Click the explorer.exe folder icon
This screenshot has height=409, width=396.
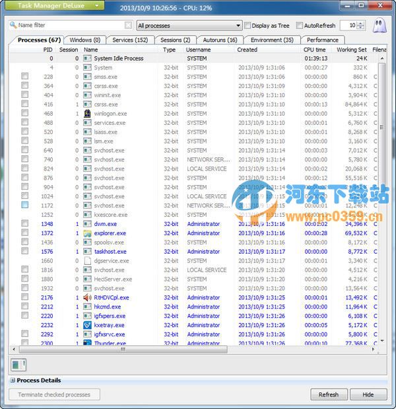click(87, 233)
